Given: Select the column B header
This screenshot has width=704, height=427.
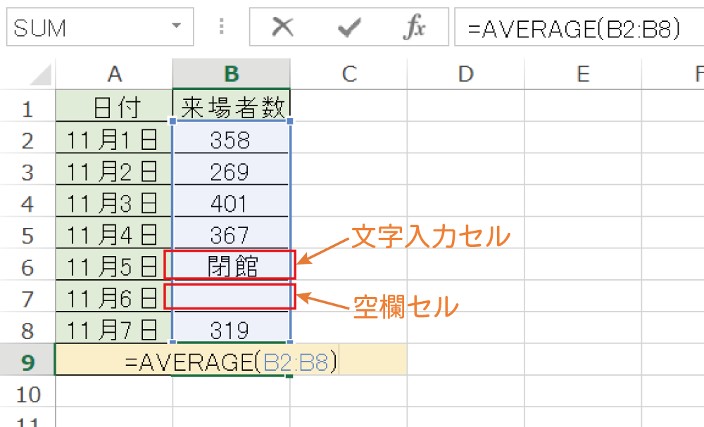Looking at the screenshot, I should click(231, 73).
